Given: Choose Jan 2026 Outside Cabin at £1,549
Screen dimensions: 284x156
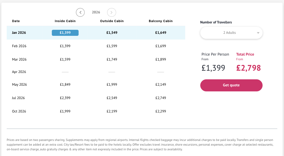Looking at the screenshot, I should tap(112, 33).
